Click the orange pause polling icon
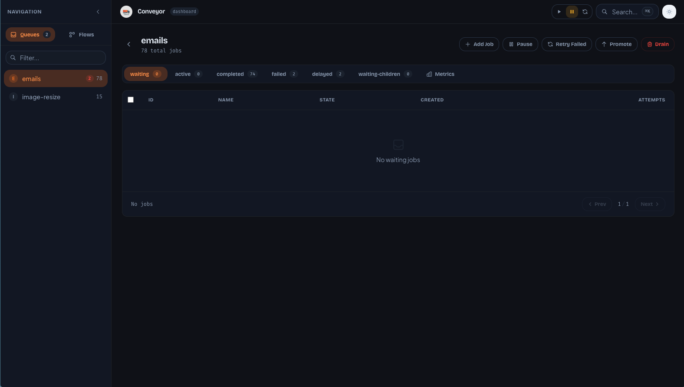The image size is (684, 387). pyautogui.click(x=572, y=12)
